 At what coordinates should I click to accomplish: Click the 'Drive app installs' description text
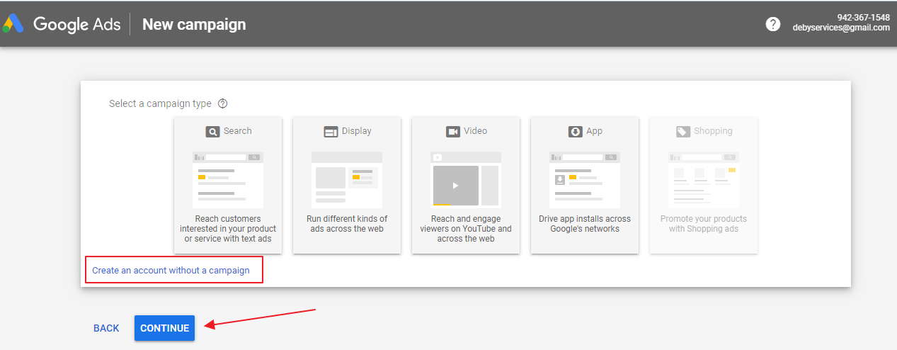(x=585, y=224)
